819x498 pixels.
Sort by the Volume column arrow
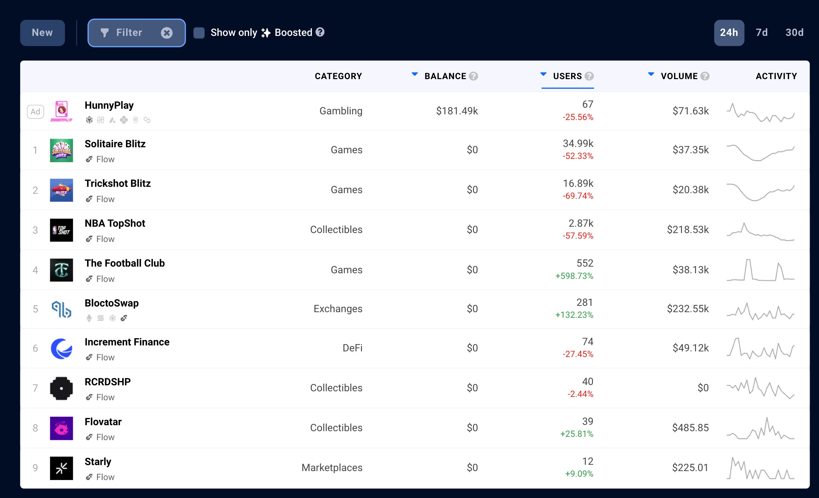651,74
